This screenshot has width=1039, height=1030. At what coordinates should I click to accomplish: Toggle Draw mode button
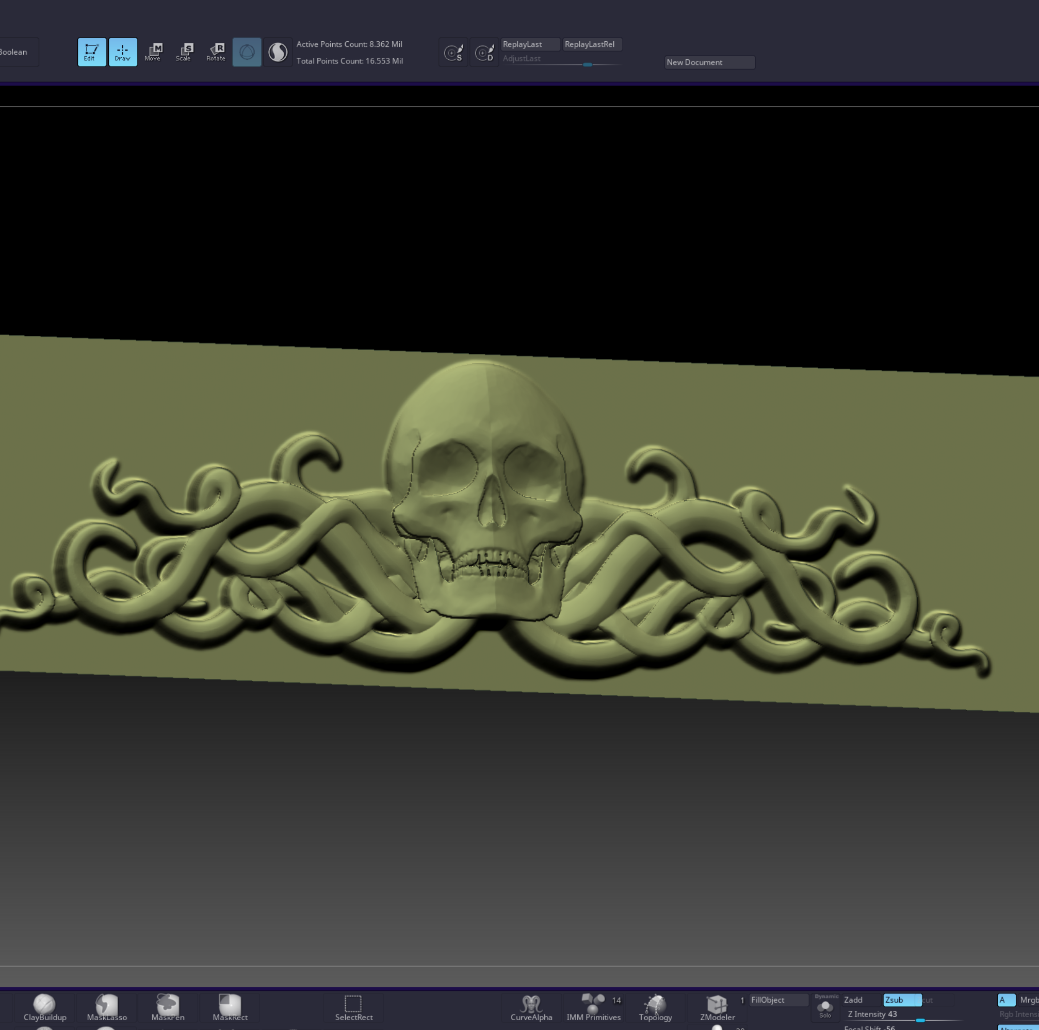click(123, 52)
